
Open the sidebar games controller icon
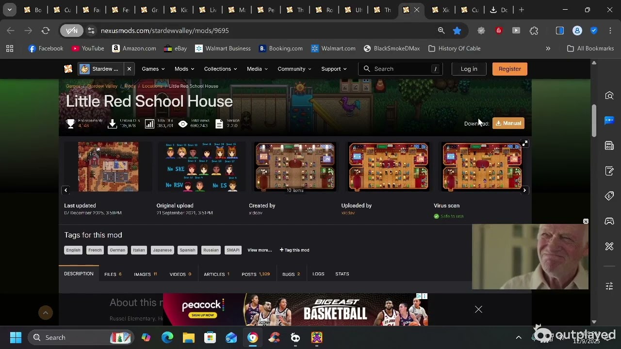609,221
